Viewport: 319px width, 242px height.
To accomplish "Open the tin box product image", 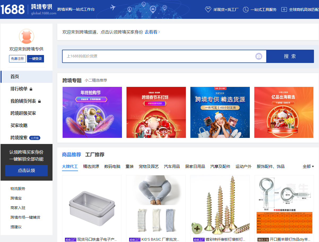I will (x=92, y=205).
